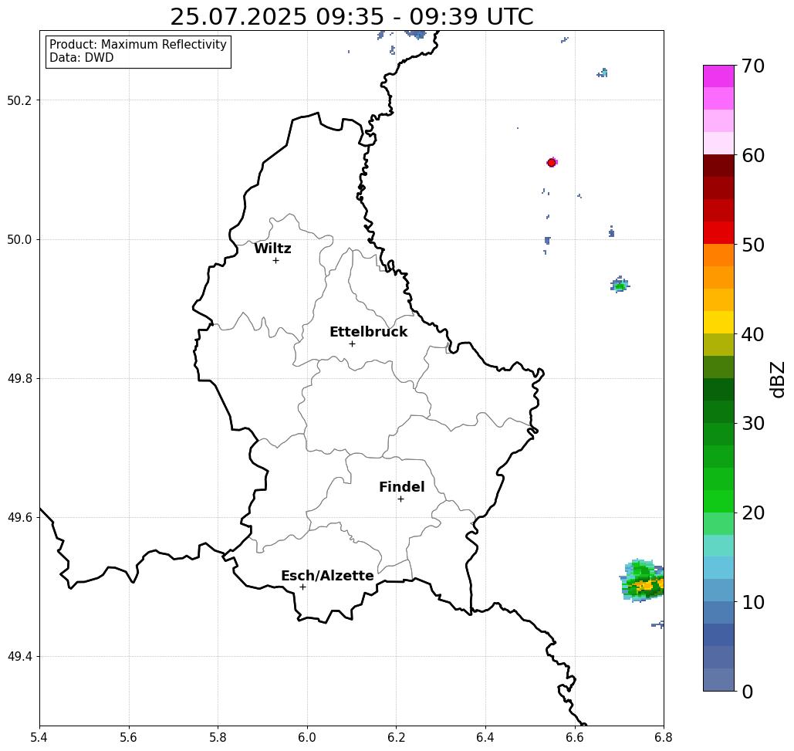Click the colorbar label '10'
The height and width of the screenshot is (751, 794).
(x=753, y=602)
